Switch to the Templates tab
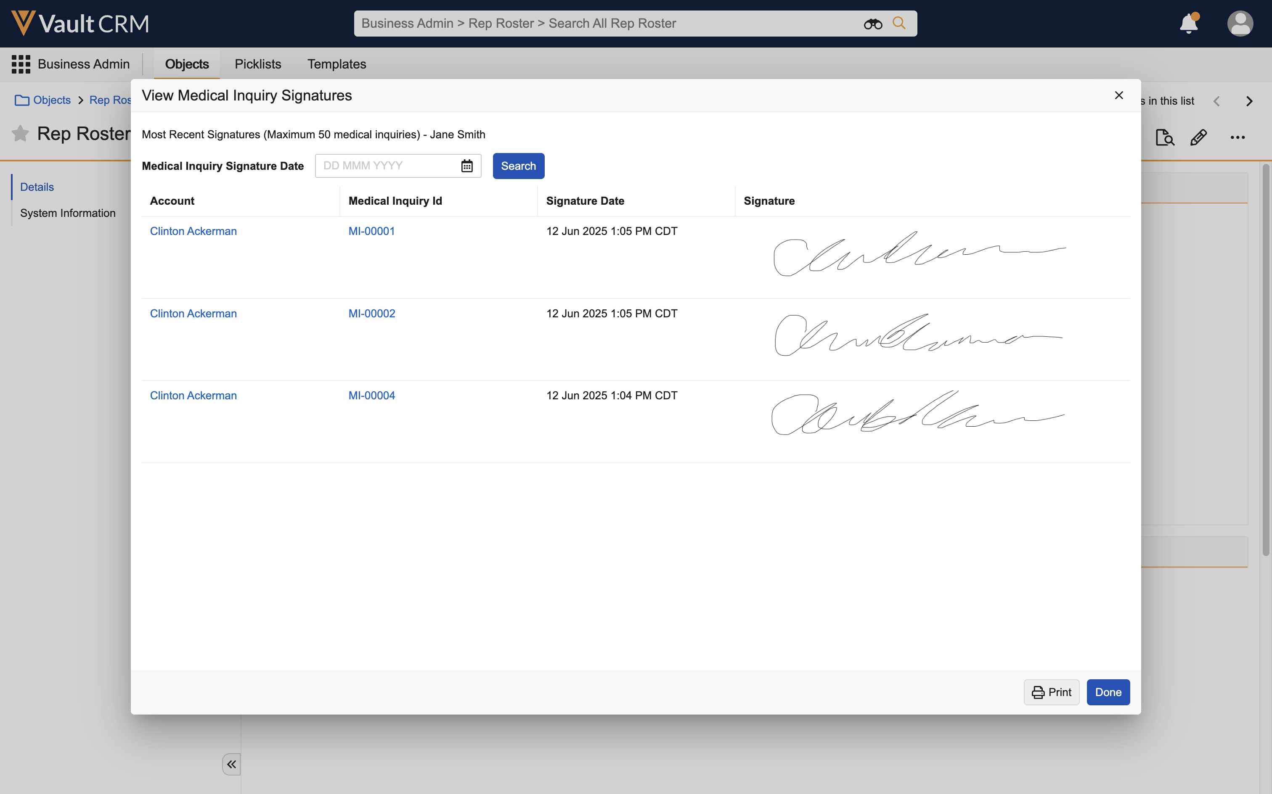 tap(336, 64)
